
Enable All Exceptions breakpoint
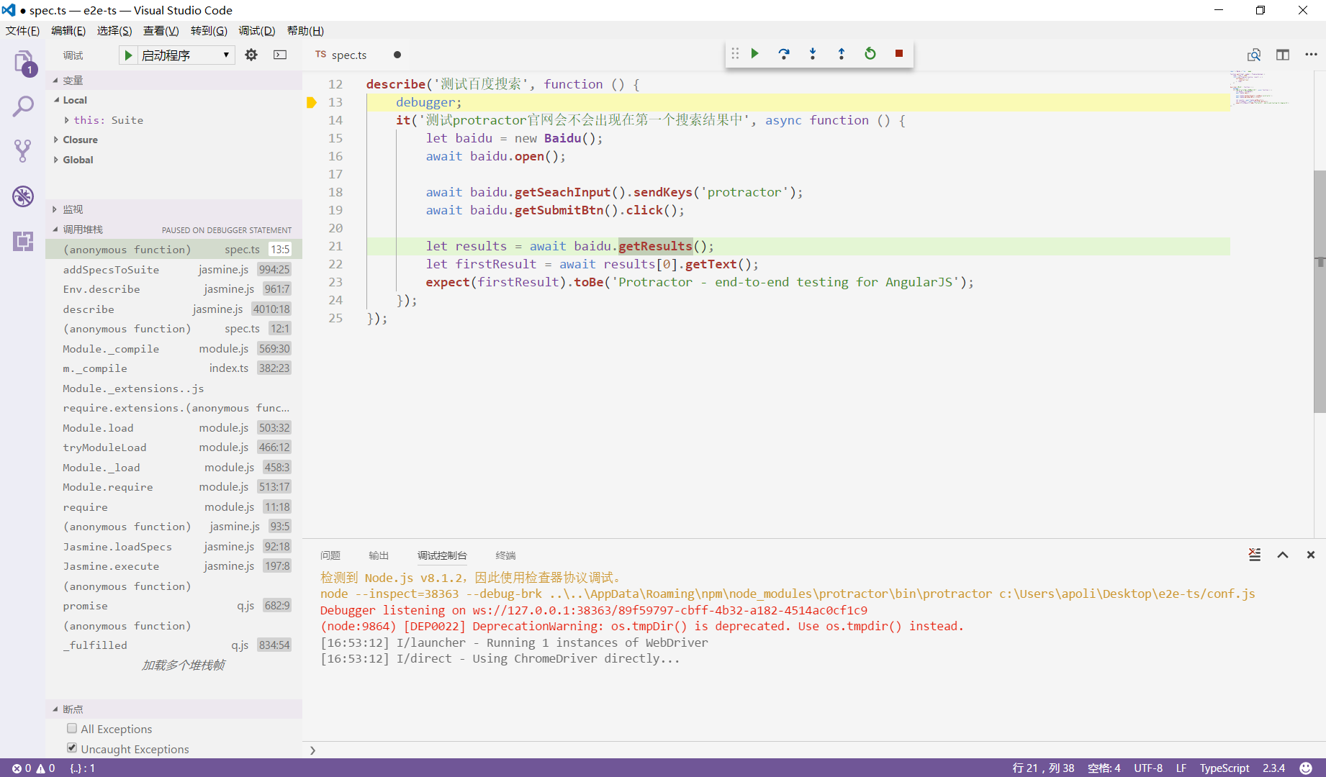pyautogui.click(x=72, y=728)
